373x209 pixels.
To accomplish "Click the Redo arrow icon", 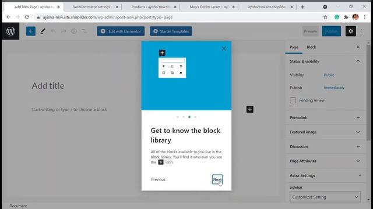I will 64,31.
